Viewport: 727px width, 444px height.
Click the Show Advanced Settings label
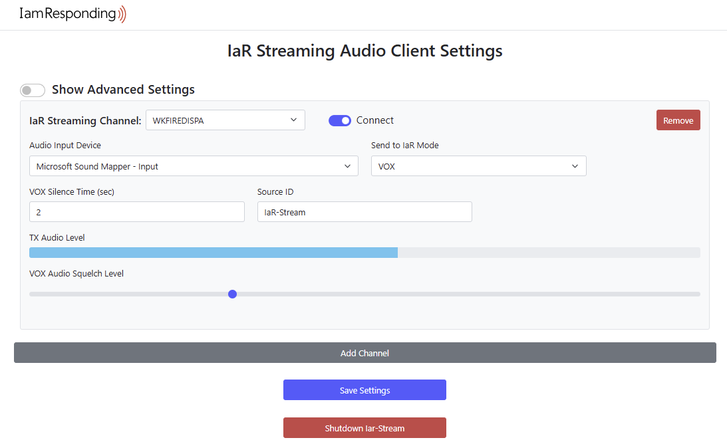tap(123, 90)
